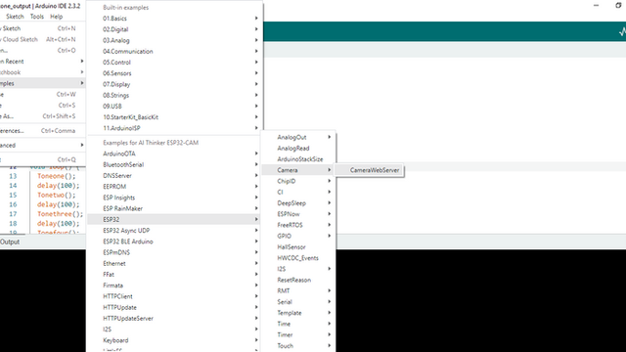Image resolution: width=626 pixels, height=352 pixels.
Task: Expand the 05.Control examples
Action: pos(174,63)
